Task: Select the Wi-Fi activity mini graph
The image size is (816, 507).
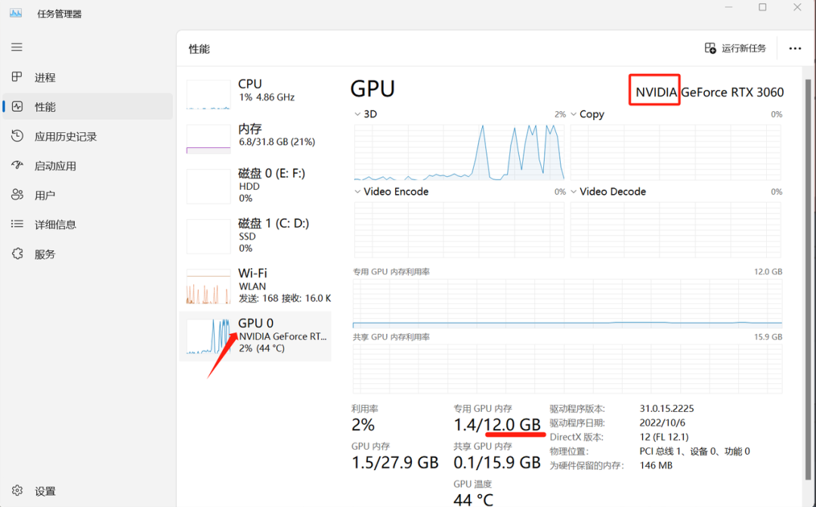Action: pos(209,286)
